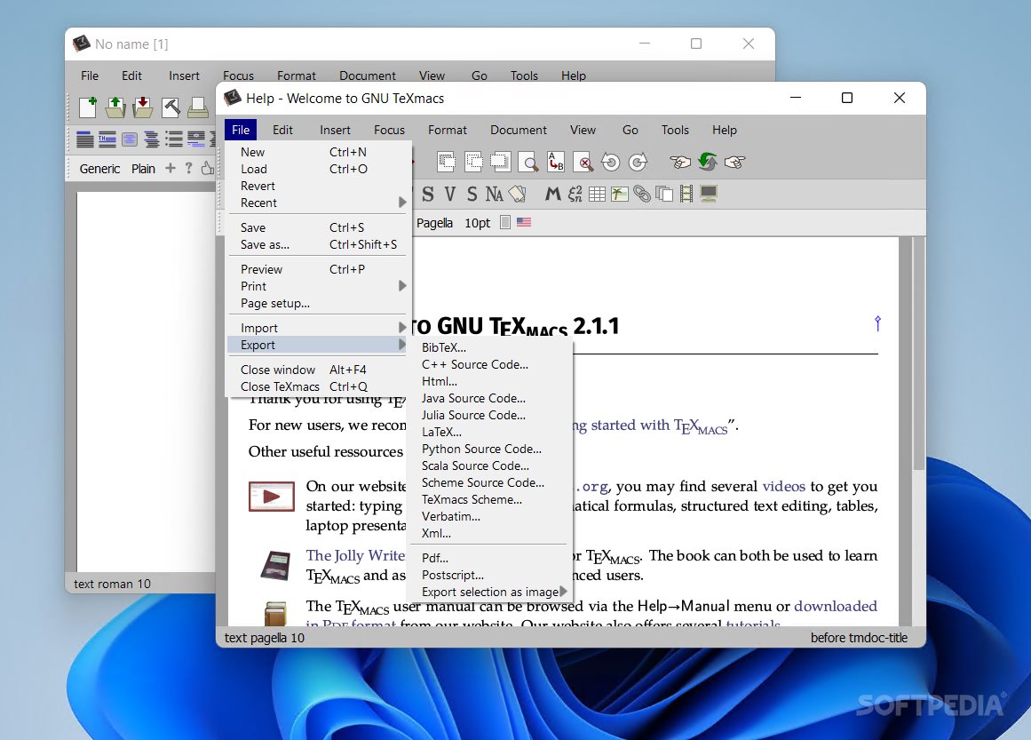Open the 10pt font size dropdown
1031x740 pixels.
[478, 223]
